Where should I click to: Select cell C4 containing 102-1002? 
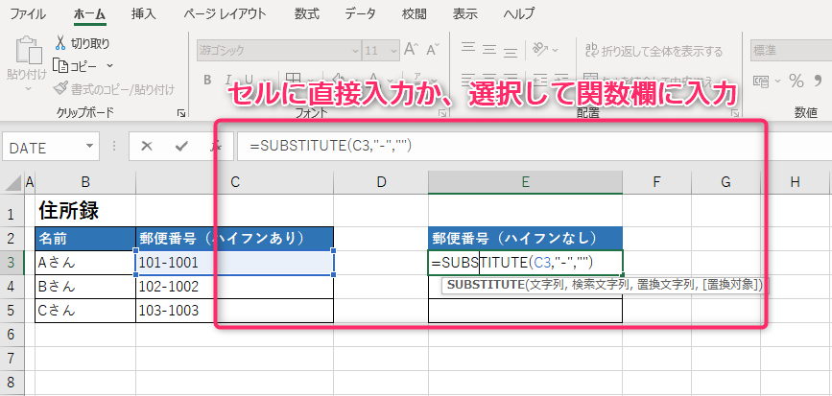click(234, 287)
